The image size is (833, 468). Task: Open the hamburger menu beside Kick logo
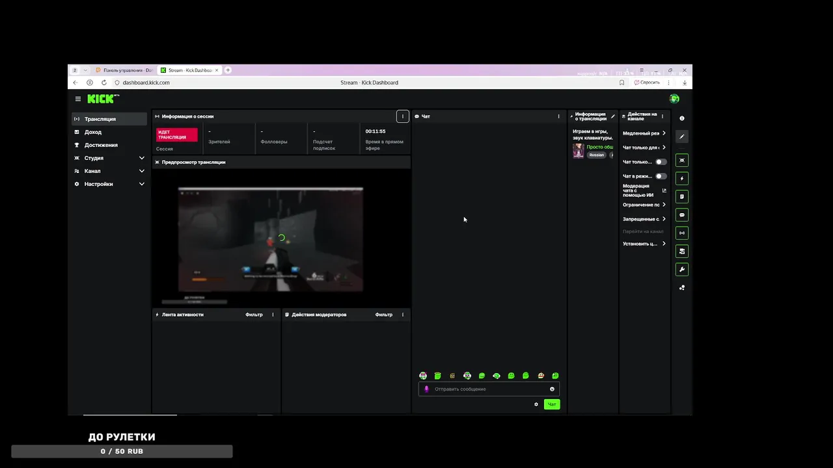tap(78, 99)
